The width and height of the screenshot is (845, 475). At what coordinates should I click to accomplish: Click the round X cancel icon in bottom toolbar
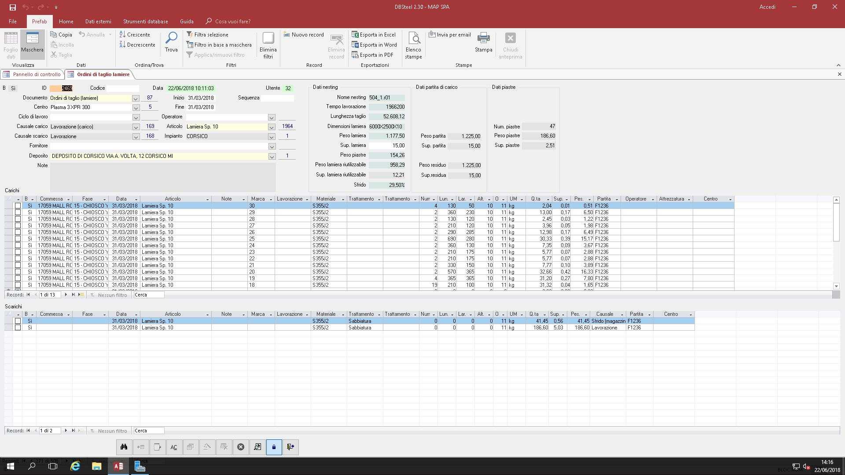pyautogui.click(x=241, y=447)
